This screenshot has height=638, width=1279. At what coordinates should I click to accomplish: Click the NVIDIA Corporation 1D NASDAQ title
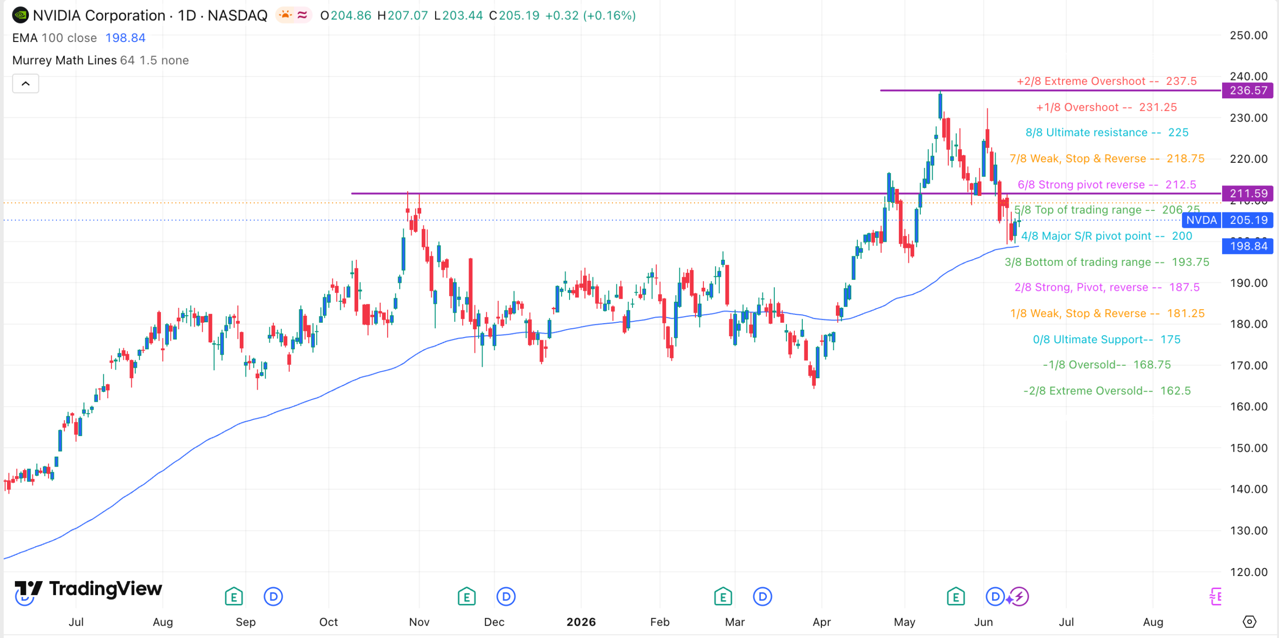coord(150,15)
